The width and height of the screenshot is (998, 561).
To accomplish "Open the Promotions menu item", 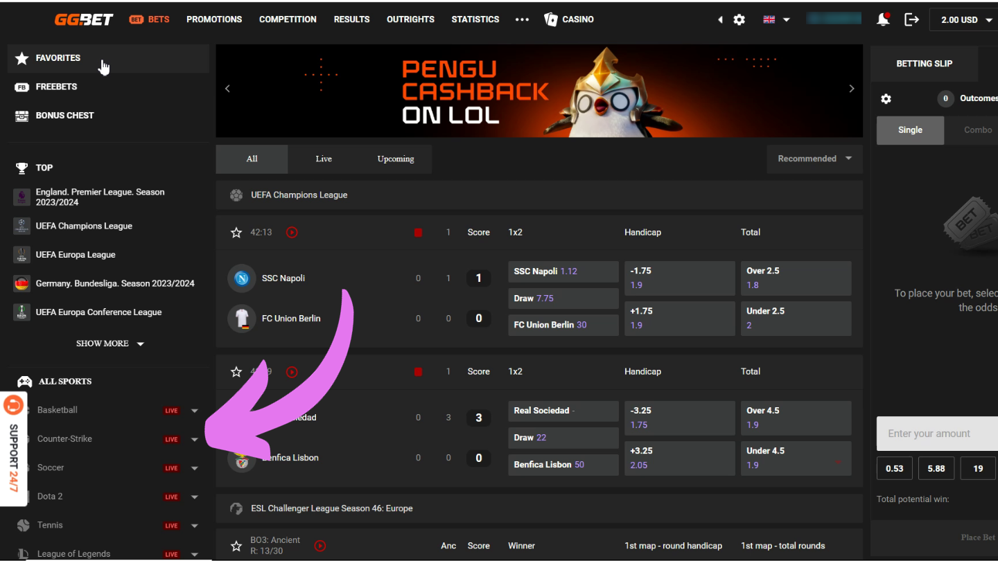I will tap(214, 19).
